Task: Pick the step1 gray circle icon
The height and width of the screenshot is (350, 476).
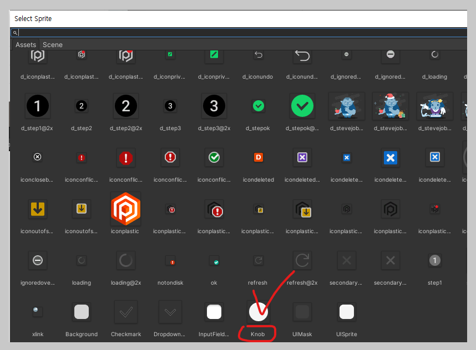Action: click(x=435, y=260)
